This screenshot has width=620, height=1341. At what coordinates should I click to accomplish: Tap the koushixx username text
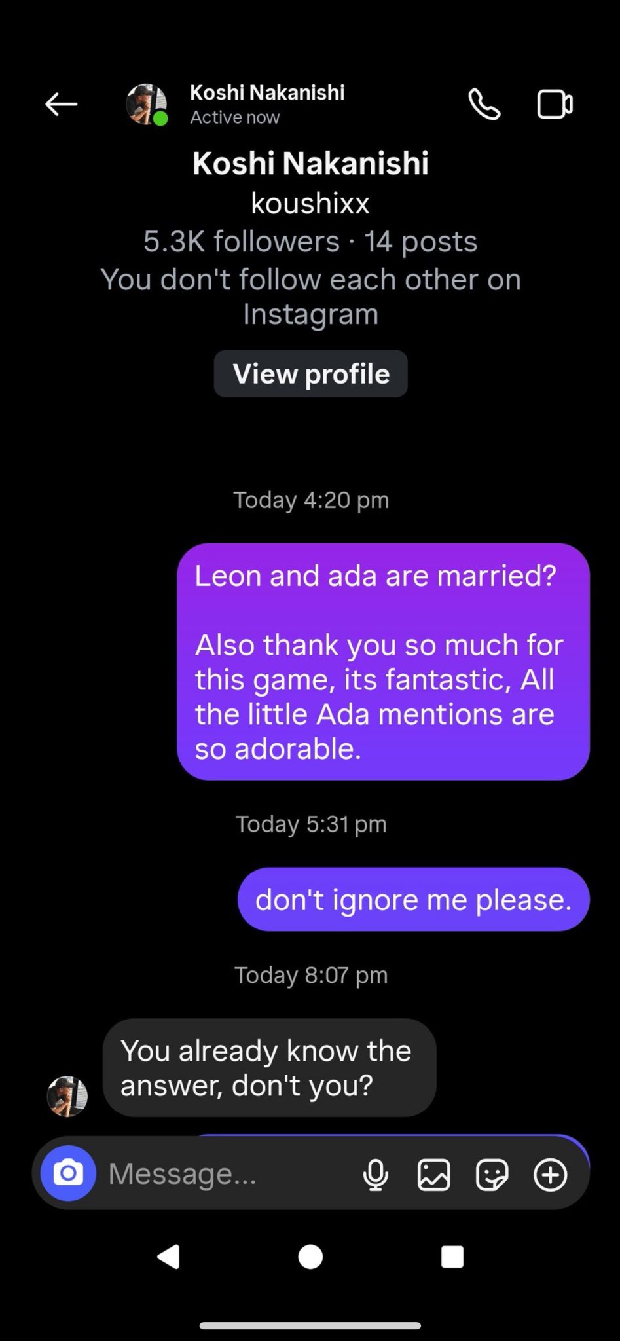pyautogui.click(x=310, y=204)
